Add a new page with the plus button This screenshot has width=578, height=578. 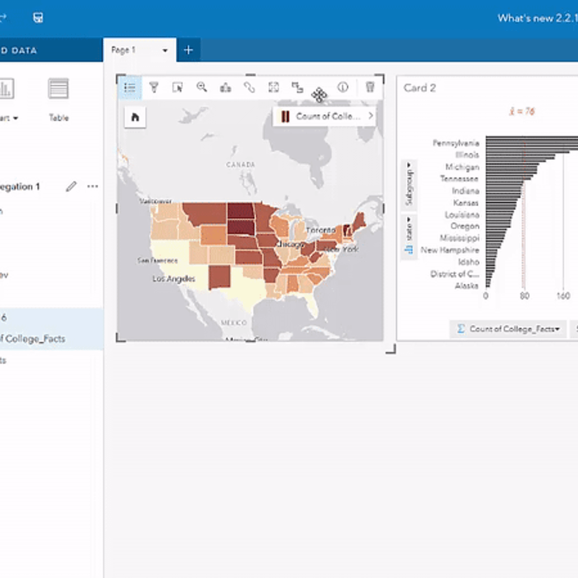[x=188, y=50]
